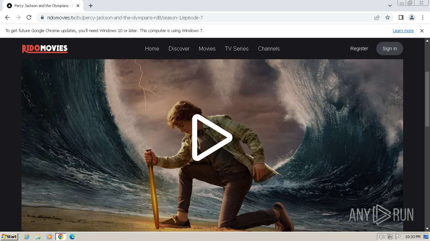
Task: Toggle the Chrome side panel
Action: 401,17
